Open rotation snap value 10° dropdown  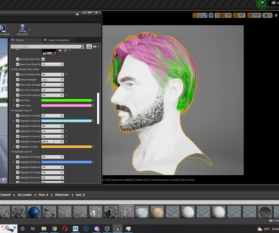(242, 15)
